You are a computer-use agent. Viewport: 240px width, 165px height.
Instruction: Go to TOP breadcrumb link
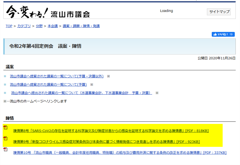[9, 26]
